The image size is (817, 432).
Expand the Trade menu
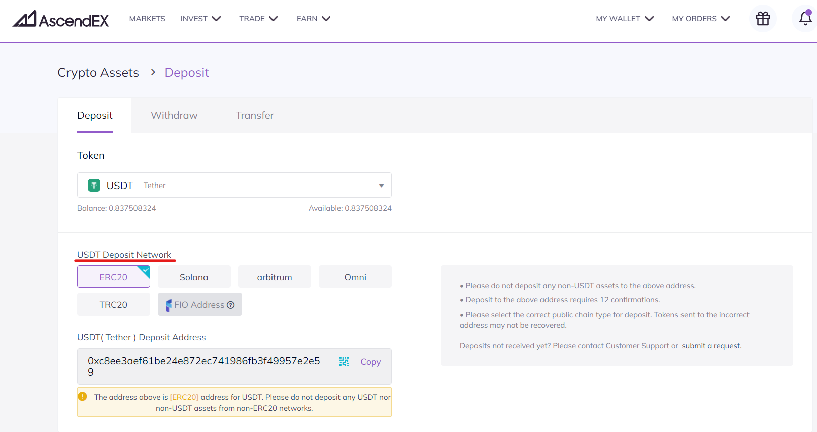[258, 19]
